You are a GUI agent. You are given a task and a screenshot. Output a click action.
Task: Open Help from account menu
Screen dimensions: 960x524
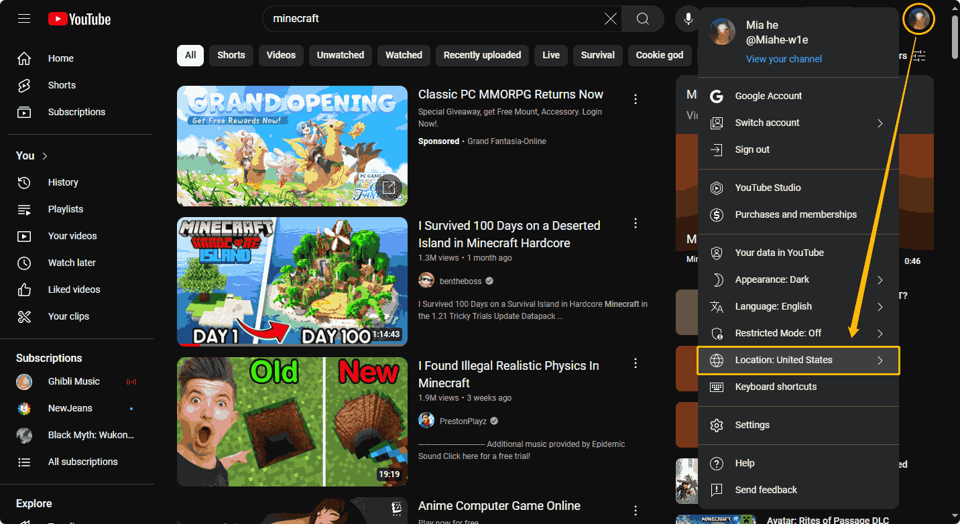pos(798,463)
